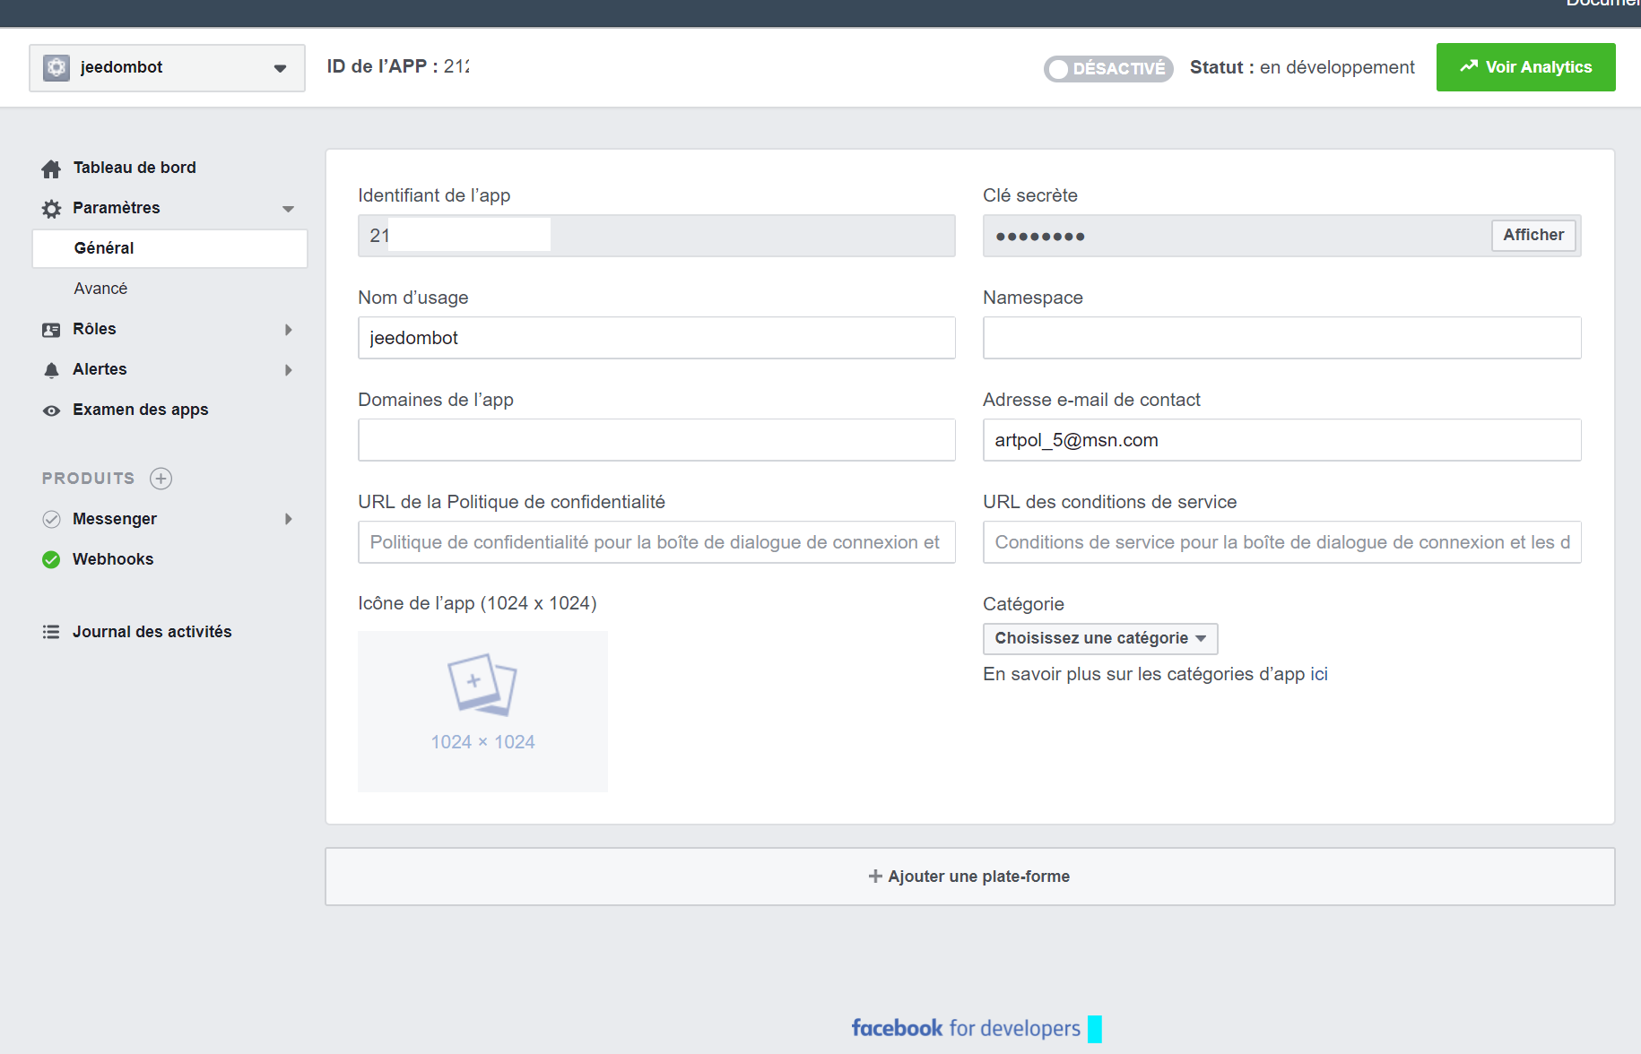
Task: Open the Webhooks product
Action: tap(113, 559)
